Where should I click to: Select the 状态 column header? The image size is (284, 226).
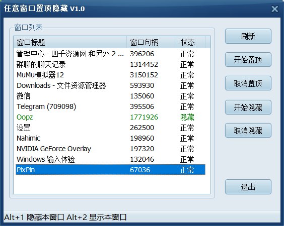point(191,42)
